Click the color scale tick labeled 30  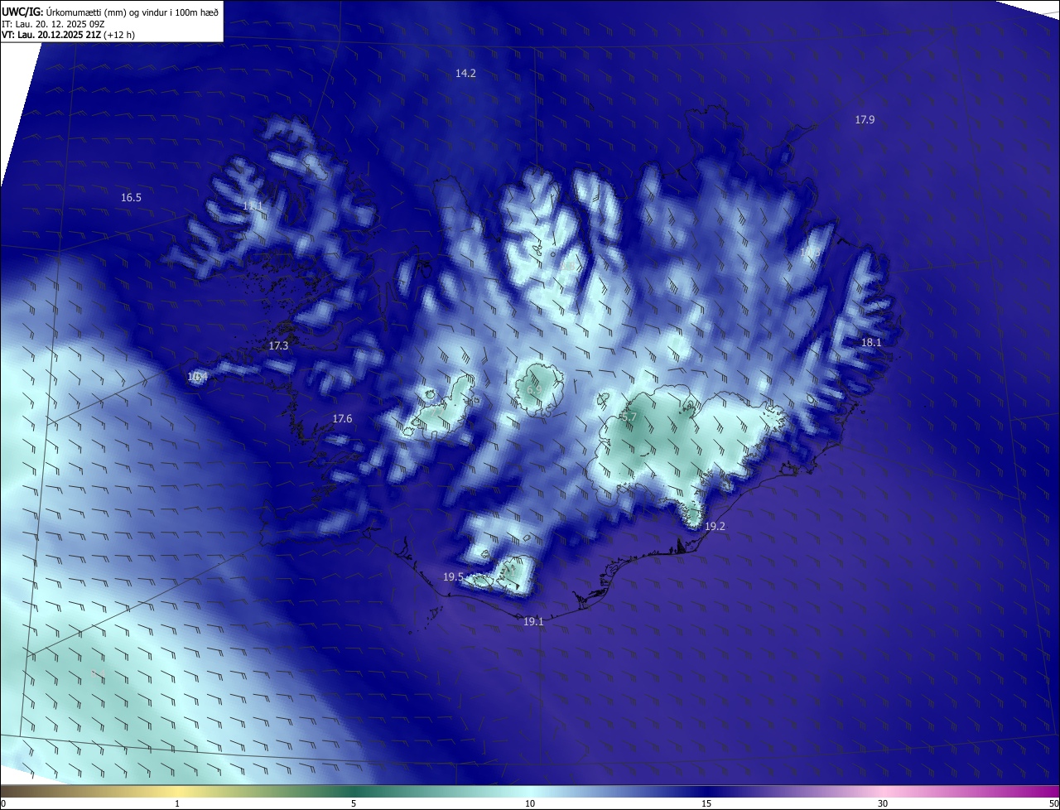coord(883,803)
